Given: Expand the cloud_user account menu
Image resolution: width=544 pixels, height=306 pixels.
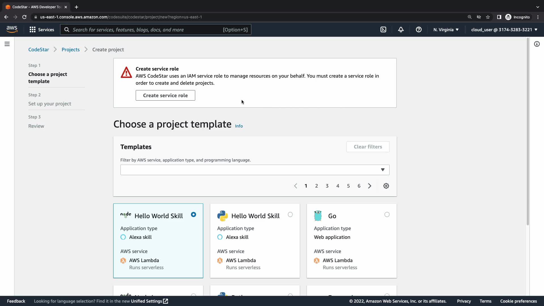Looking at the screenshot, I should pyautogui.click(x=504, y=29).
